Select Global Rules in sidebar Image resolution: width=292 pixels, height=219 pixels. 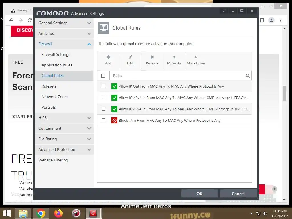(64, 76)
